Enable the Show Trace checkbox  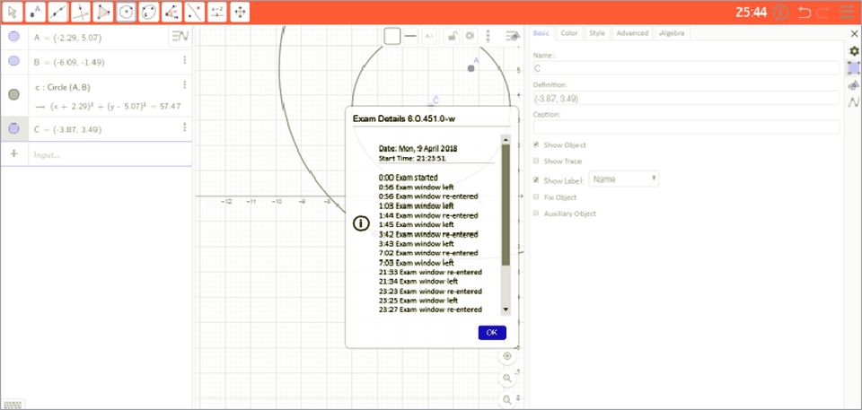[537, 161]
